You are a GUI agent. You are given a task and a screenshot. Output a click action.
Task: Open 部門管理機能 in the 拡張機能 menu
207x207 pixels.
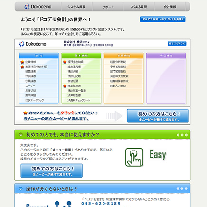tap(118, 72)
